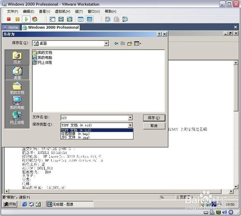Select 历史 (History) in places bar
241x216 pixels.
17,58
